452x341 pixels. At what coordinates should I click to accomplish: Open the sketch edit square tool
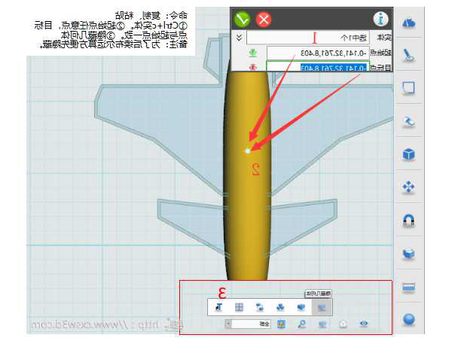click(409, 88)
